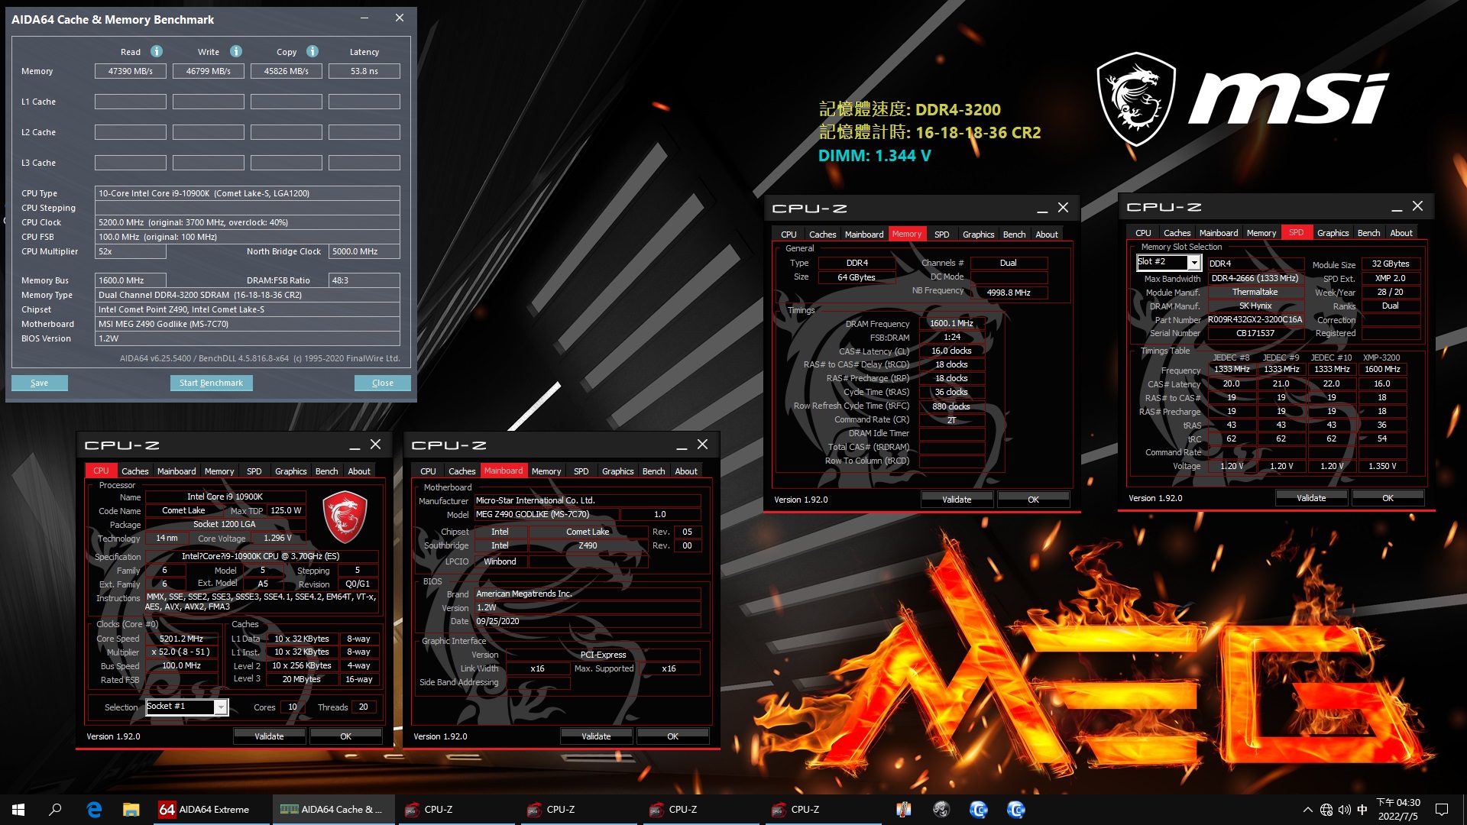Click the Core Speed value 5201.2 MHz
Image resolution: width=1467 pixels, height=825 pixels.
click(x=182, y=639)
